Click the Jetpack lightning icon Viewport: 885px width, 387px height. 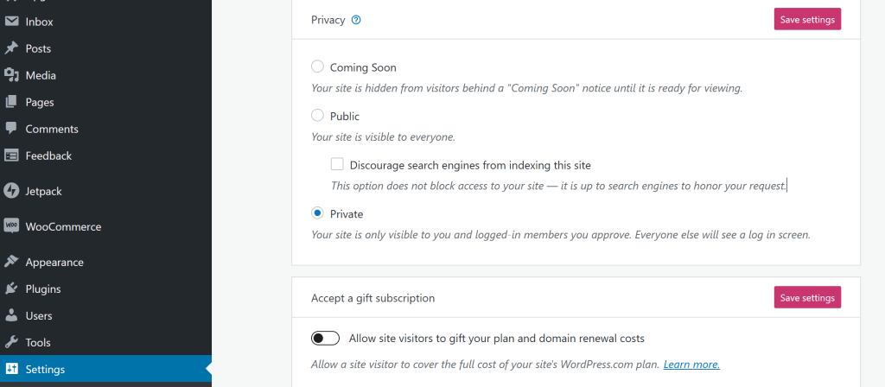pyautogui.click(x=12, y=191)
